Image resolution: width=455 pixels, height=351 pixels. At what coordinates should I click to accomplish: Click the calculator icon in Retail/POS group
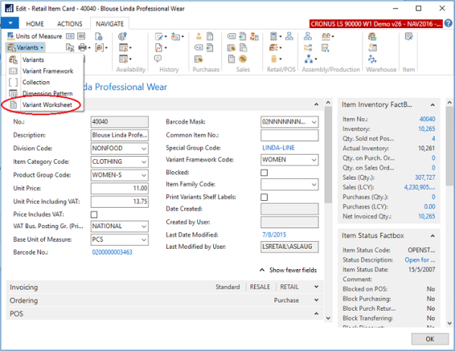pos(274,36)
